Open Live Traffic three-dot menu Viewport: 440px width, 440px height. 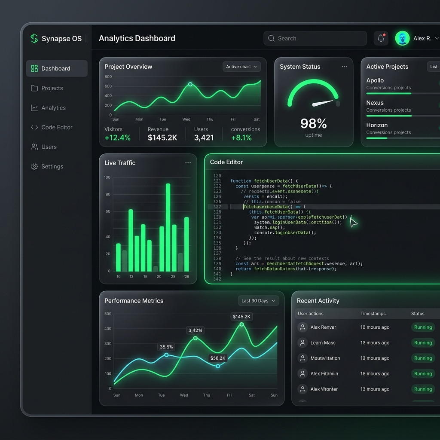[x=188, y=163]
